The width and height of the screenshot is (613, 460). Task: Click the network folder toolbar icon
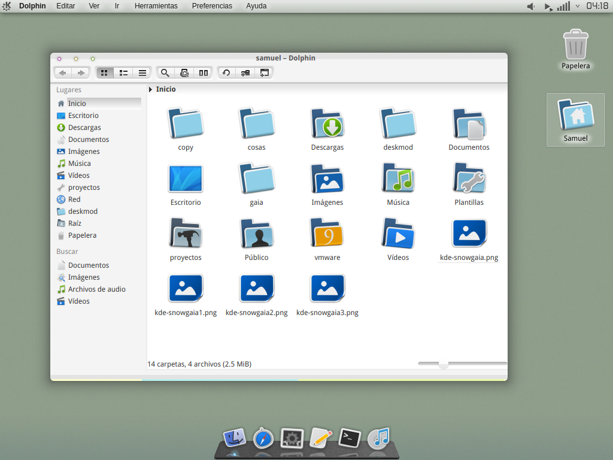click(245, 72)
